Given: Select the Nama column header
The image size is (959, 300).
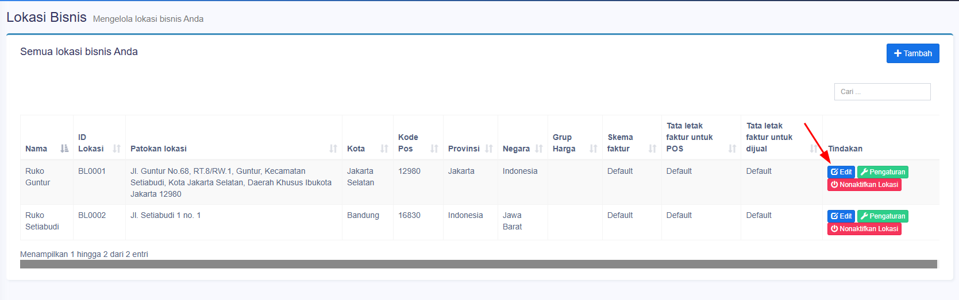Looking at the screenshot, I should [x=47, y=138].
